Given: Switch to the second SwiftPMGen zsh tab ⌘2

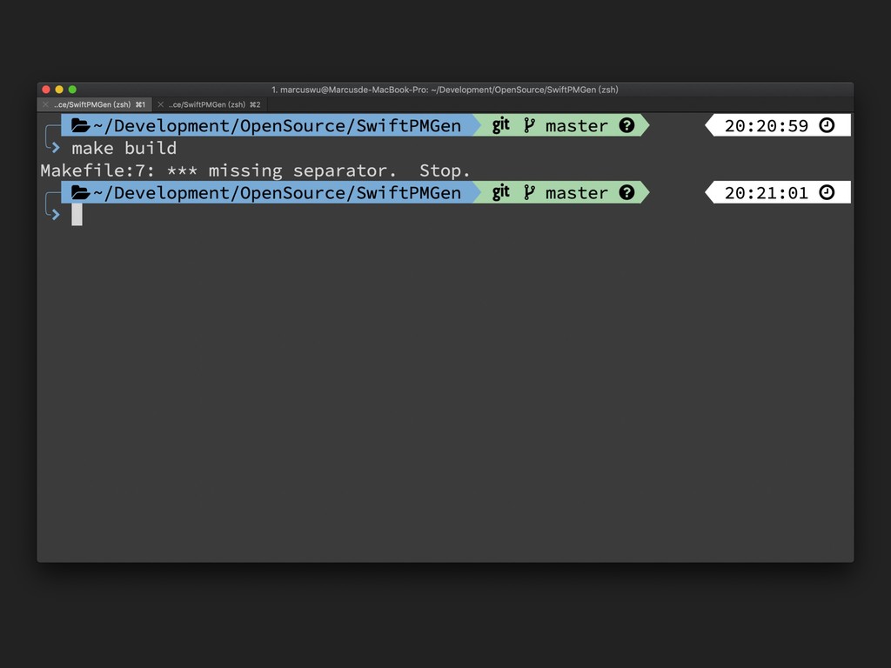Looking at the screenshot, I should (x=210, y=104).
